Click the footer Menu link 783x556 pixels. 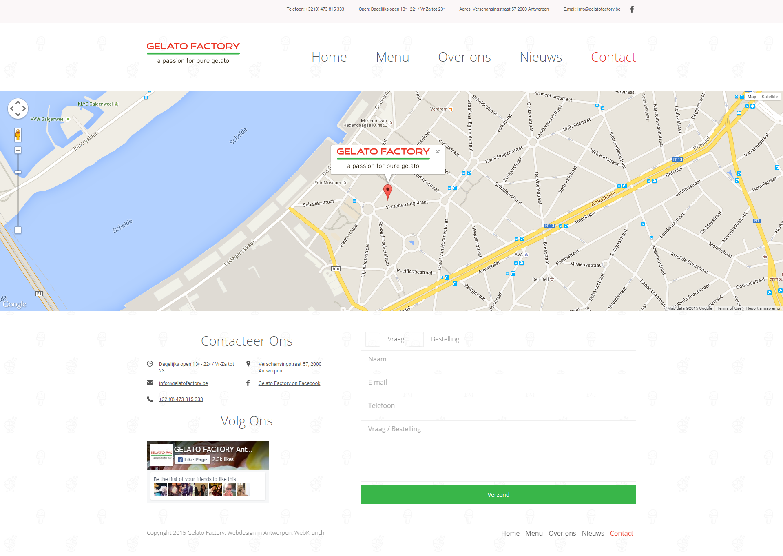(x=534, y=533)
